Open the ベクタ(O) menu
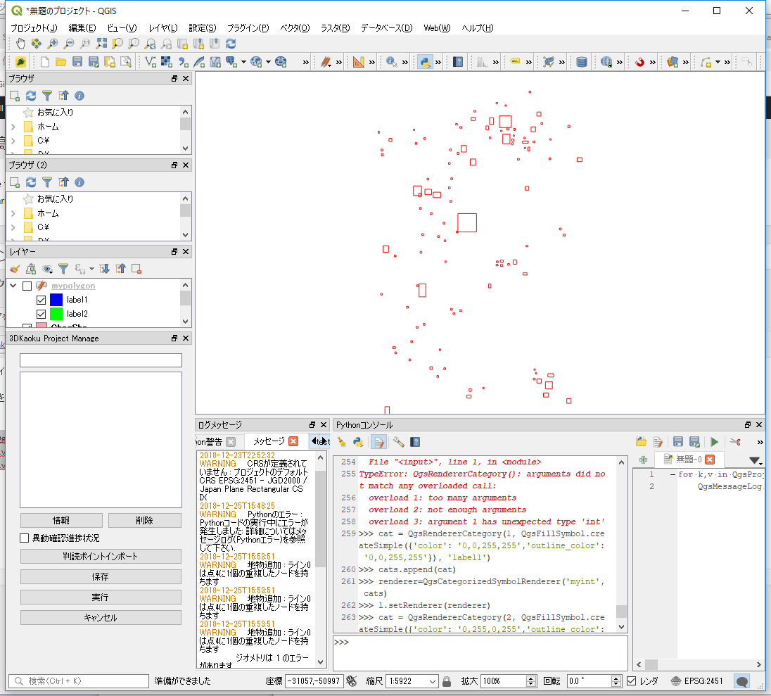The image size is (771, 696). tap(294, 28)
